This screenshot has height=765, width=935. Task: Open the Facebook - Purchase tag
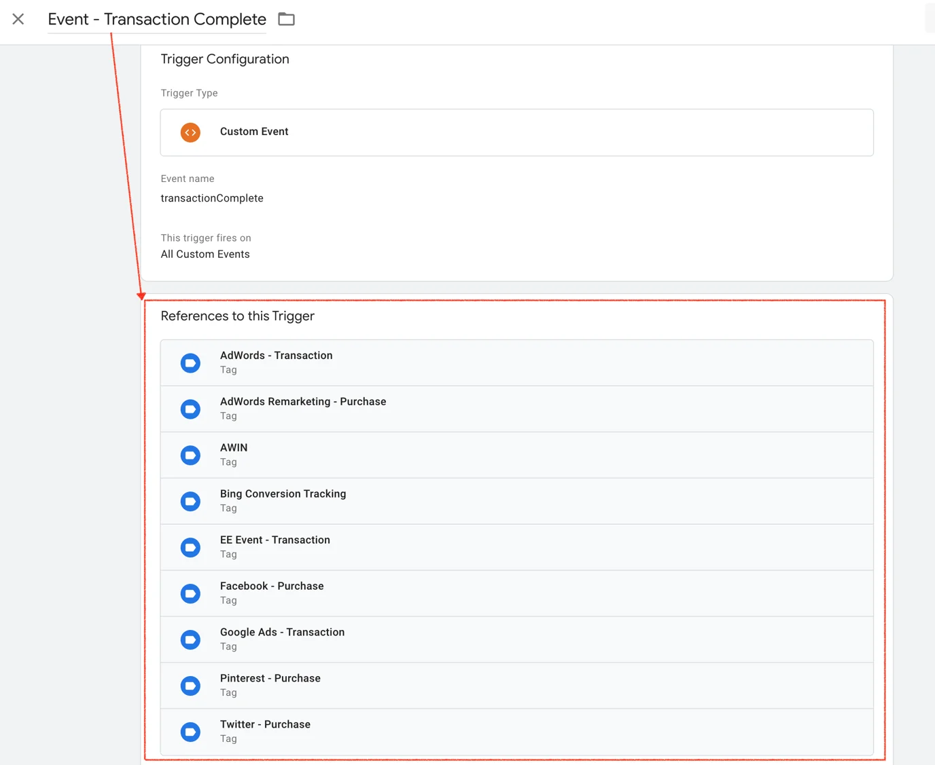(x=516, y=594)
